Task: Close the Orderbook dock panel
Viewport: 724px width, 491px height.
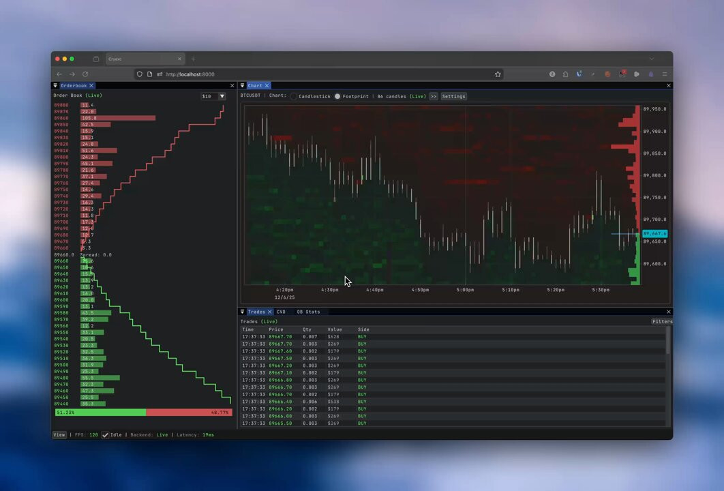Action: 232,85
